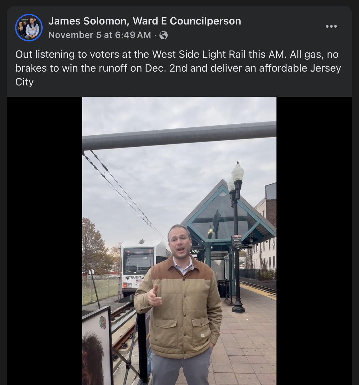This screenshot has height=385, width=359.
Task: Click the station information sign on lamp post
Action: pos(237,241)
